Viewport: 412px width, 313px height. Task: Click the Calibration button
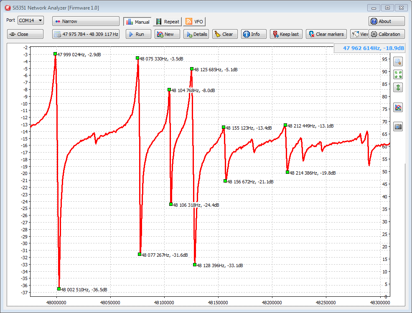[386, 34]
